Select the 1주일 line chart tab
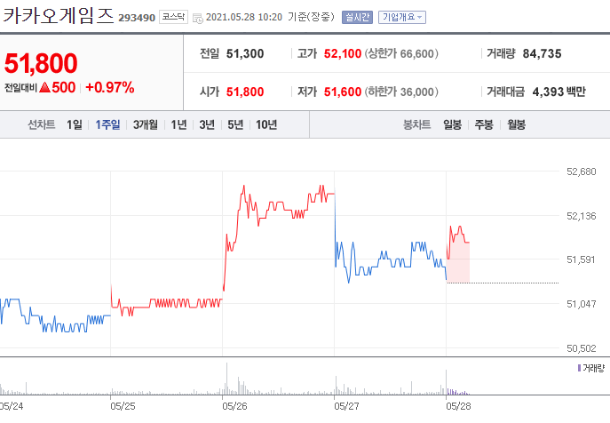 click(107, 124)
